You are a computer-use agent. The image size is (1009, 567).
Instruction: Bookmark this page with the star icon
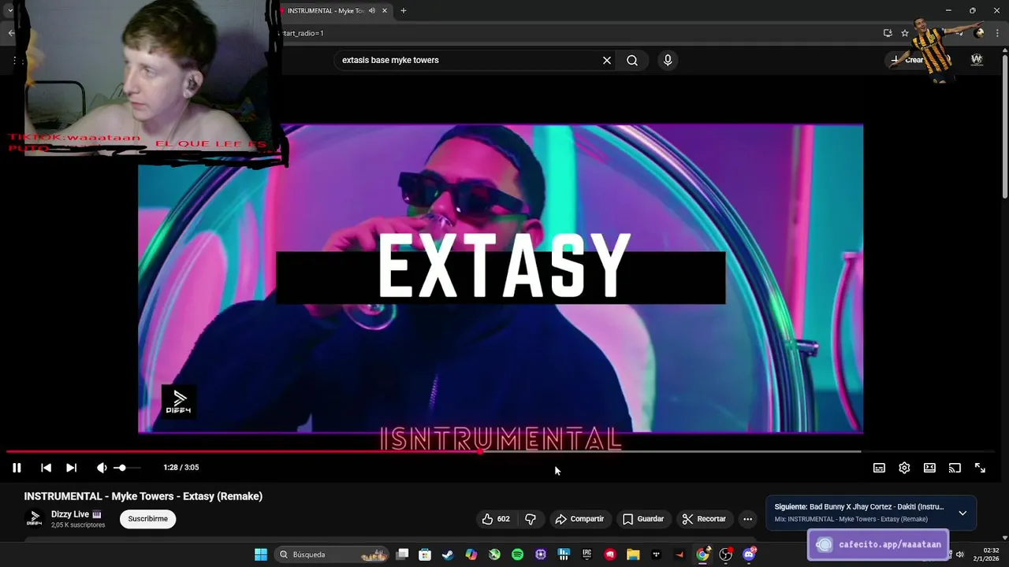pos(905,33)
